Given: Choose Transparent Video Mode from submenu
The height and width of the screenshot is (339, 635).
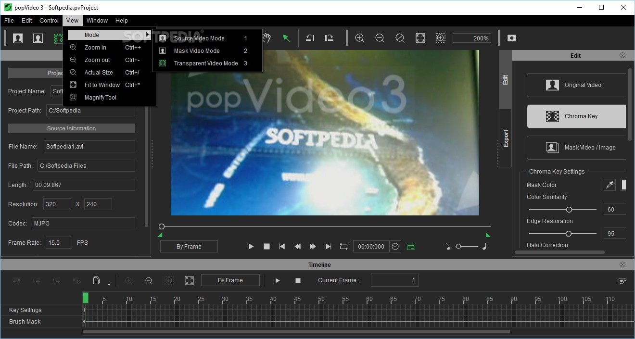Looking at the screenshot, I should click(x=207, y=63).
